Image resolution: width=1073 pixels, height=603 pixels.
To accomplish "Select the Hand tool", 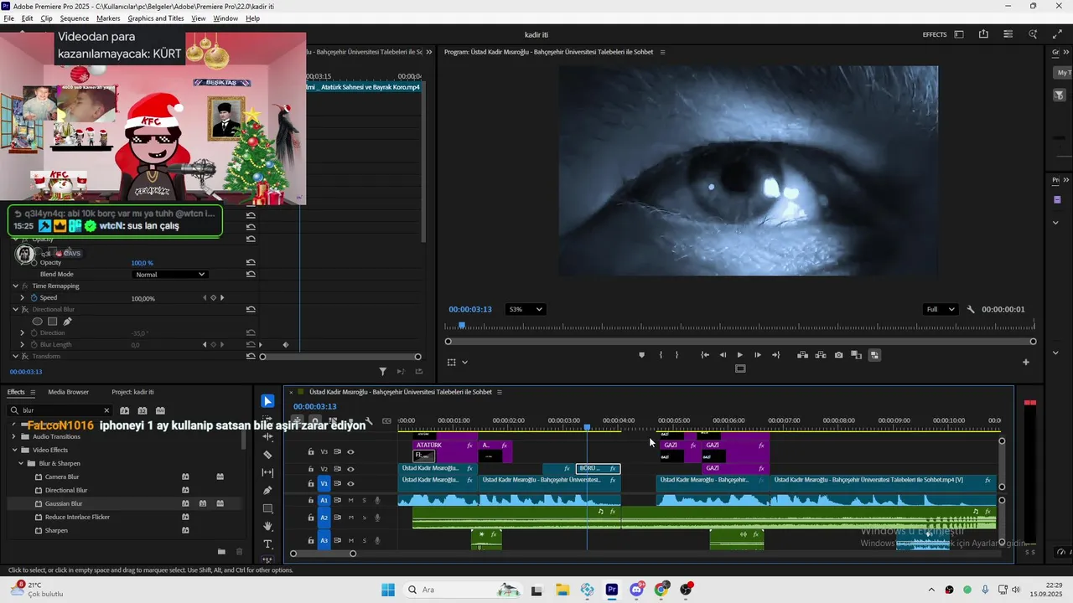I will 267,526.
